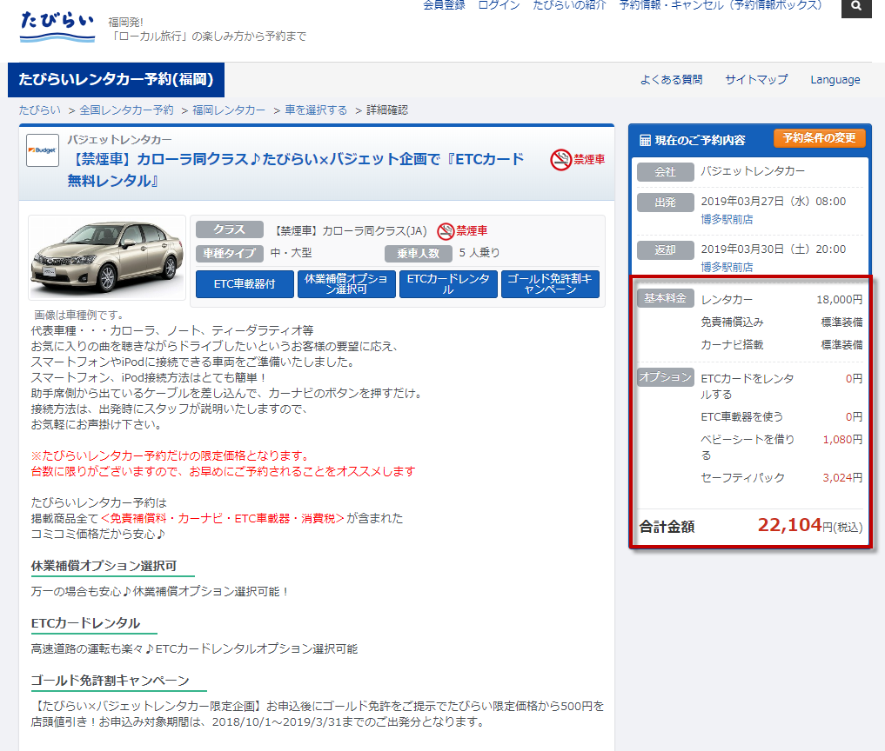Click the たびらい site logo
The image size is (885, 751).
point(57,26)
